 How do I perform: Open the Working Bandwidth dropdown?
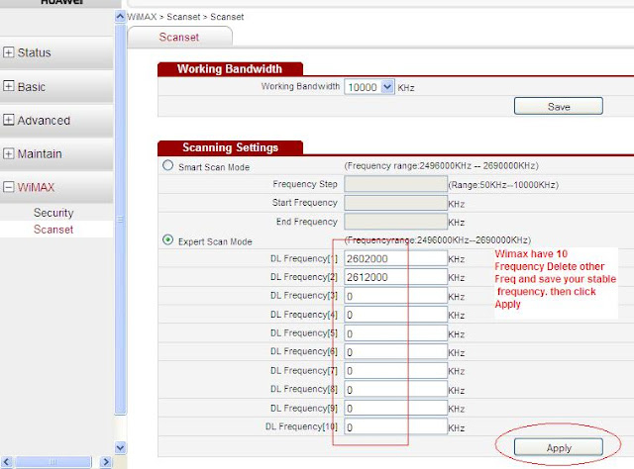click(x=370, y=87)
